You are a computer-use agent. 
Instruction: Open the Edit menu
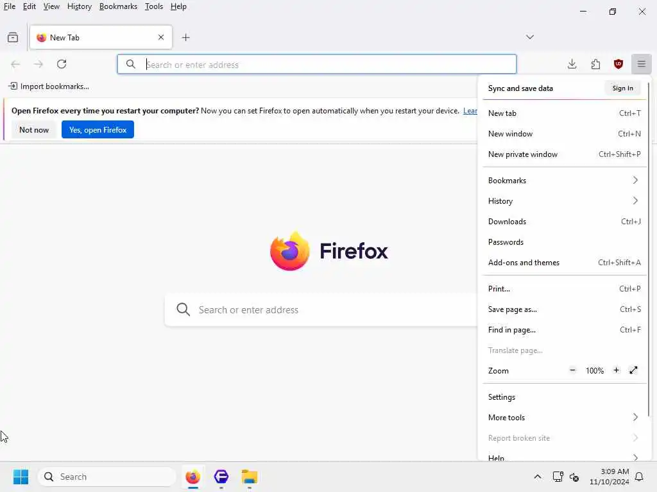pyautogui.click(x=30, y=6)
